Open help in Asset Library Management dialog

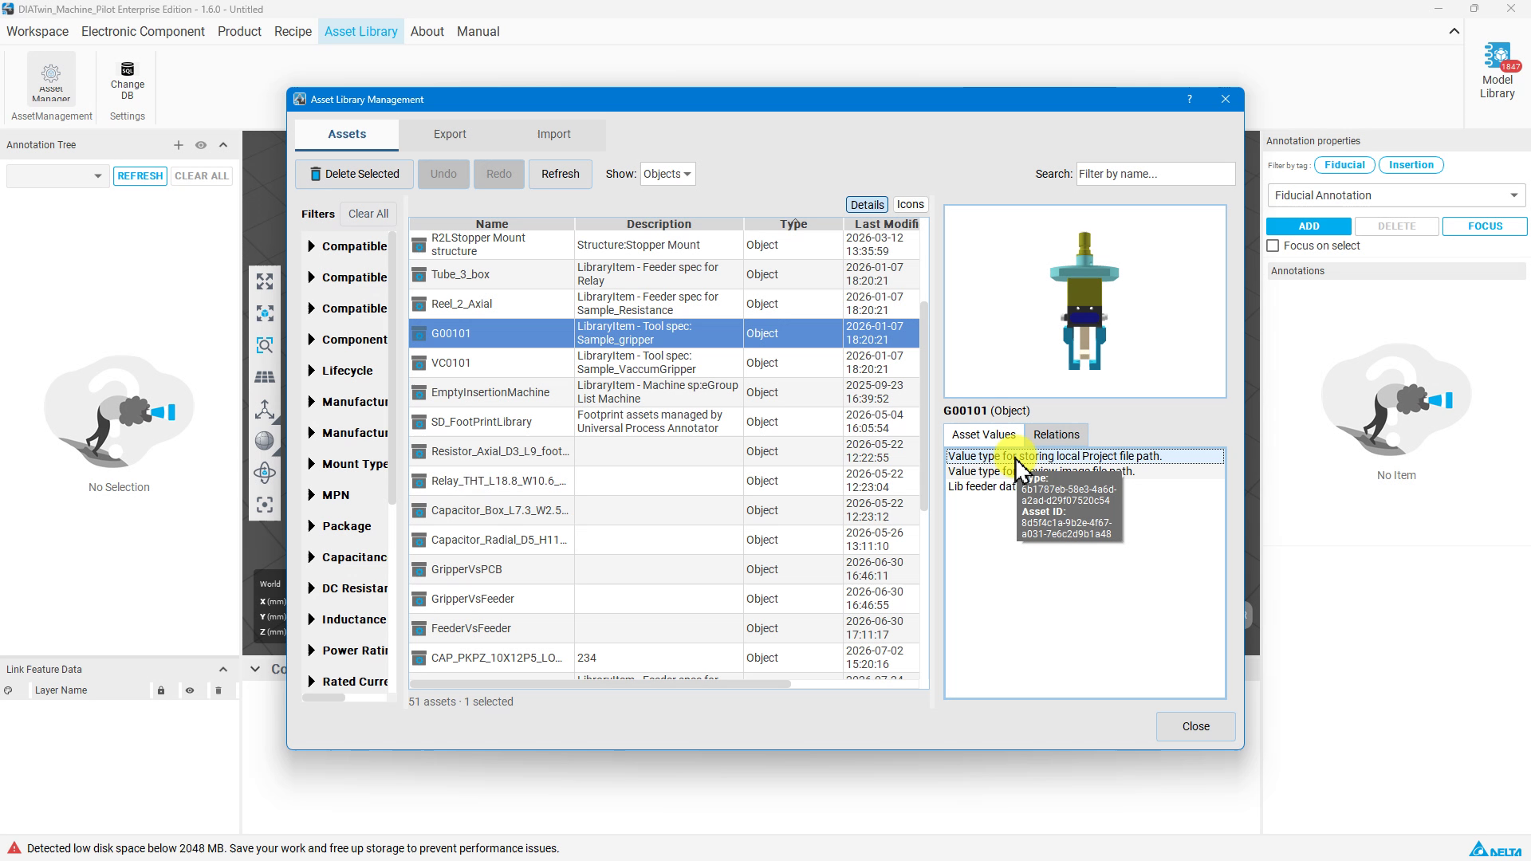click(1190, 100)
